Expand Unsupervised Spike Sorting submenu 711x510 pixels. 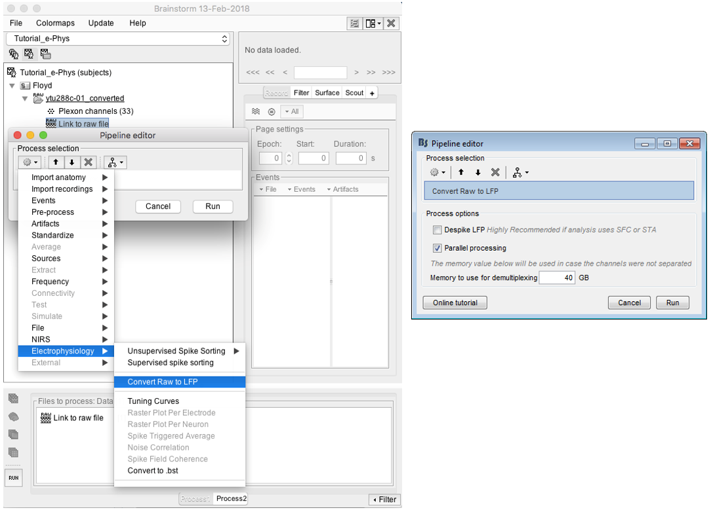click(180, 351)
